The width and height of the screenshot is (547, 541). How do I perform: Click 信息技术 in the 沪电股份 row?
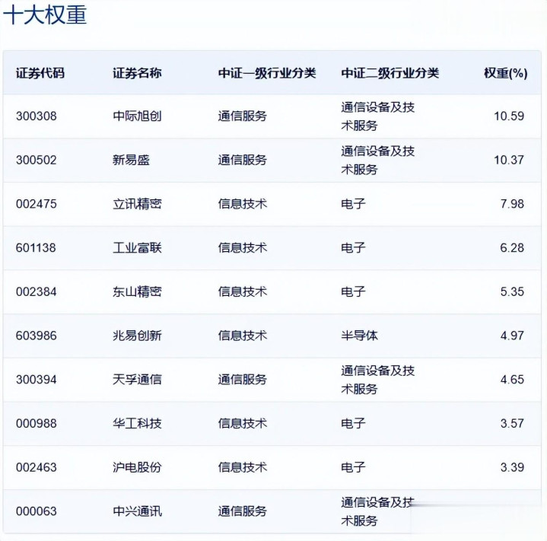pyautogui.click(x=243, y=467)
